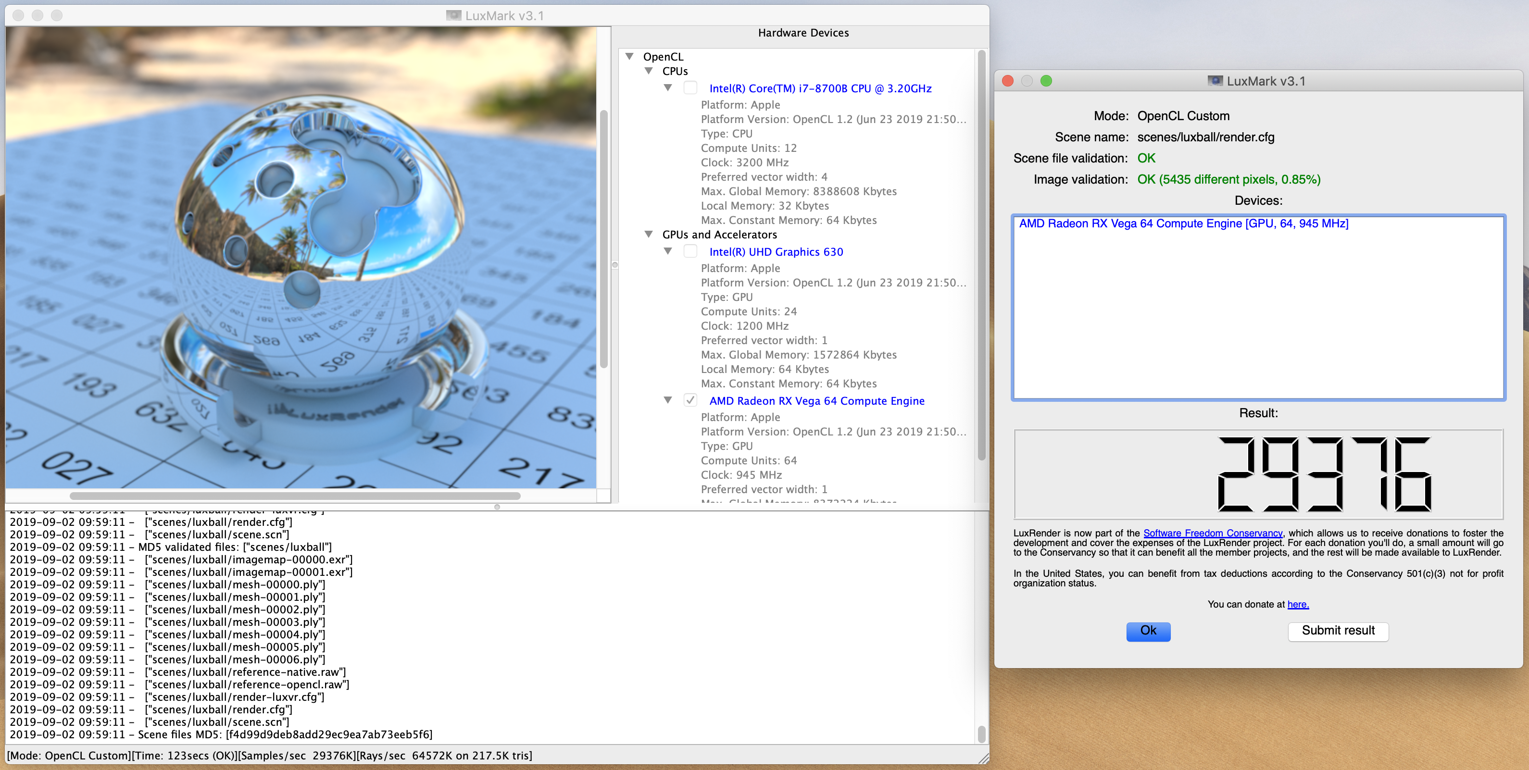Collapse the AMD Radeon RX Vega 64 details
The height and width of the screenshot is (770, 1529).
(x=668, y=400)
